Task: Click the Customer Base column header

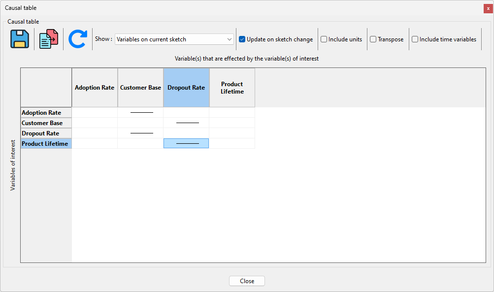Action: point(140,87)
